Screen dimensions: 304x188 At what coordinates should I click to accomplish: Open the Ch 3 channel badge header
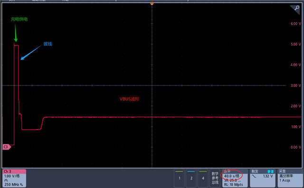point(14,171)
